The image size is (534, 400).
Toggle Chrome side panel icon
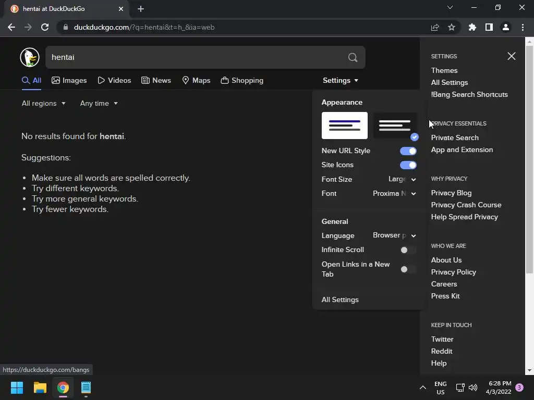pos(489,27)
